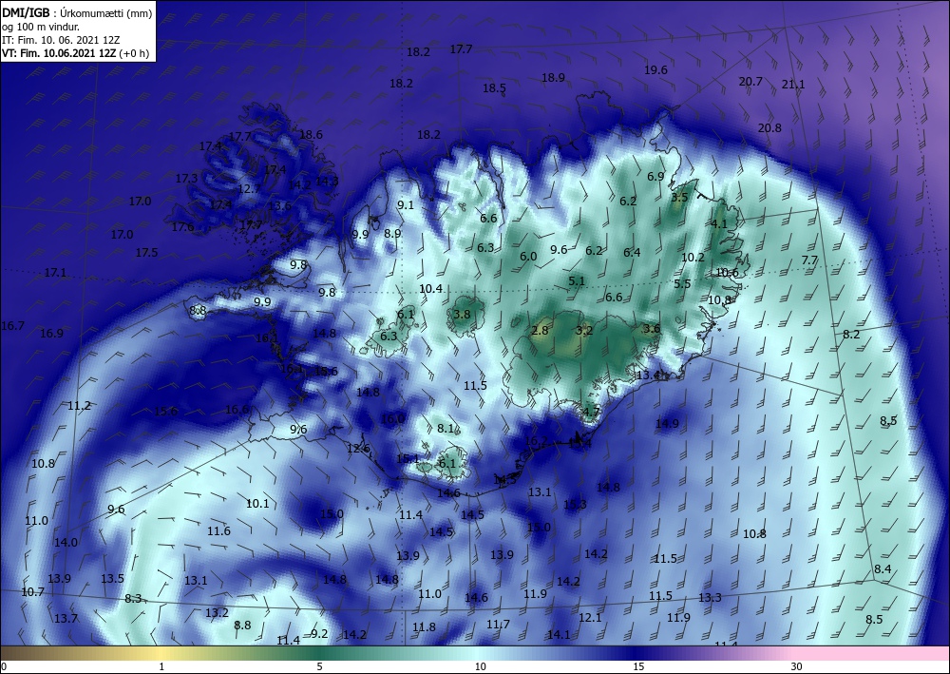Click the map value 18.5
Screen dimensions: 950x674
click(x=494, y=88)
